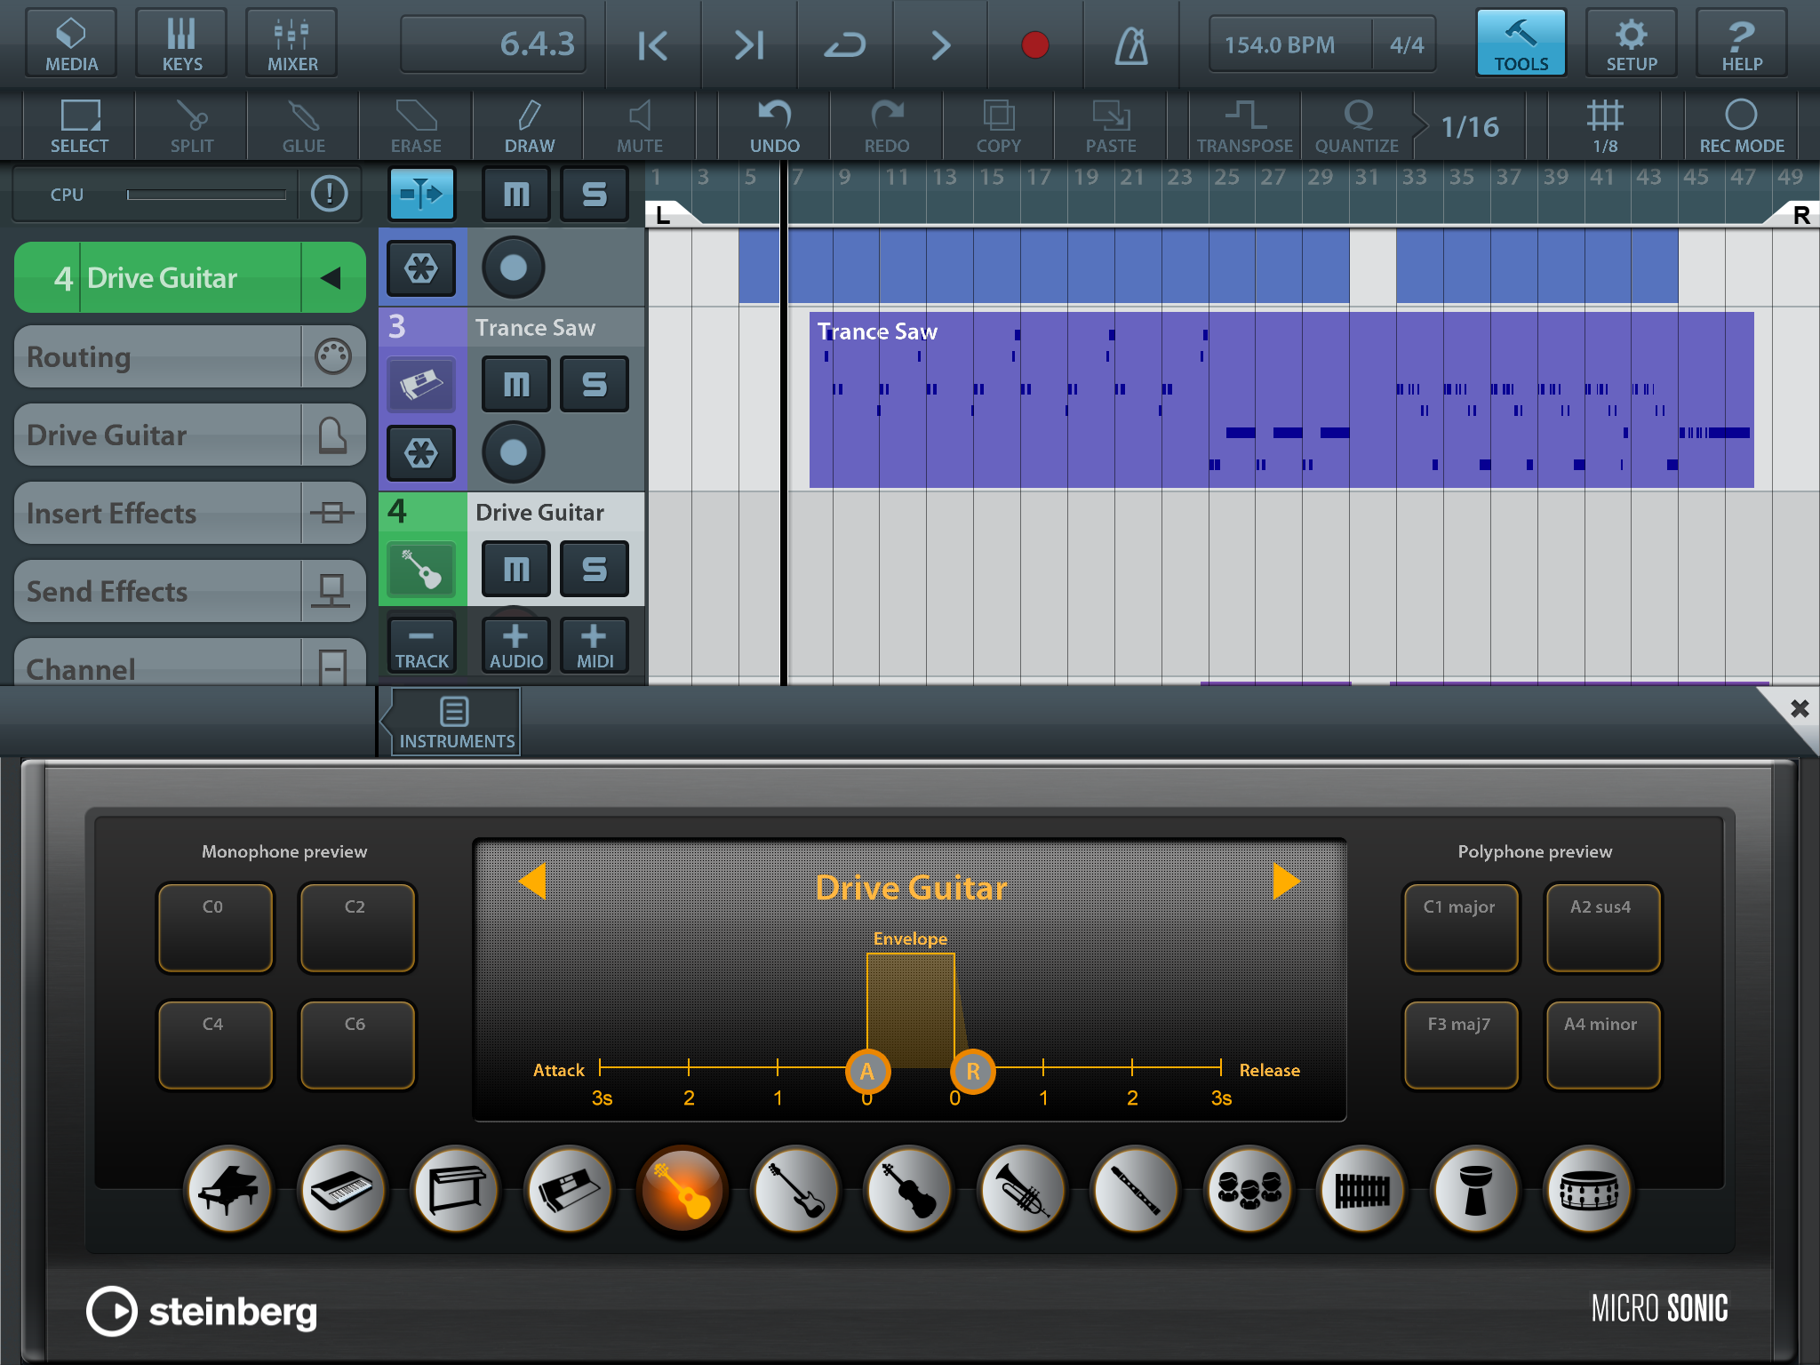Open the INSTRUMENTS tab
1820x1365 pixels.
454,723
